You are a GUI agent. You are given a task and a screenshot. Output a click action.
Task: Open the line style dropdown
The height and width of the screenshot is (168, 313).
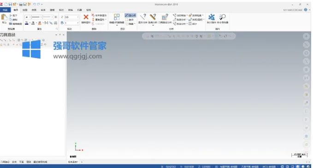click(41, 17)
